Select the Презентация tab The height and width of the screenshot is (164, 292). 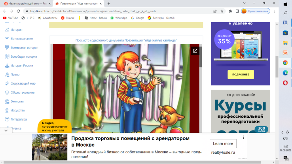(x=78, y=4)
